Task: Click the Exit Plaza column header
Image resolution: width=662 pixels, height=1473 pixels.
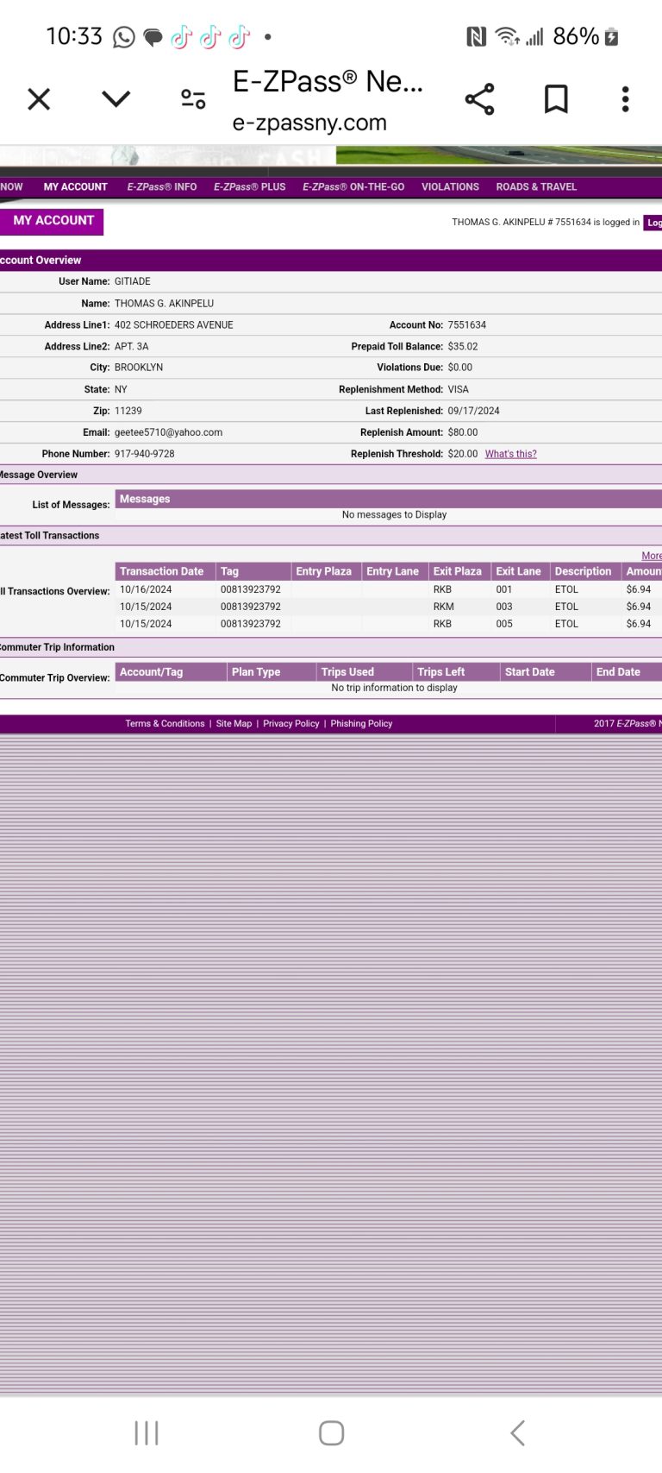Action: (458, 571)
